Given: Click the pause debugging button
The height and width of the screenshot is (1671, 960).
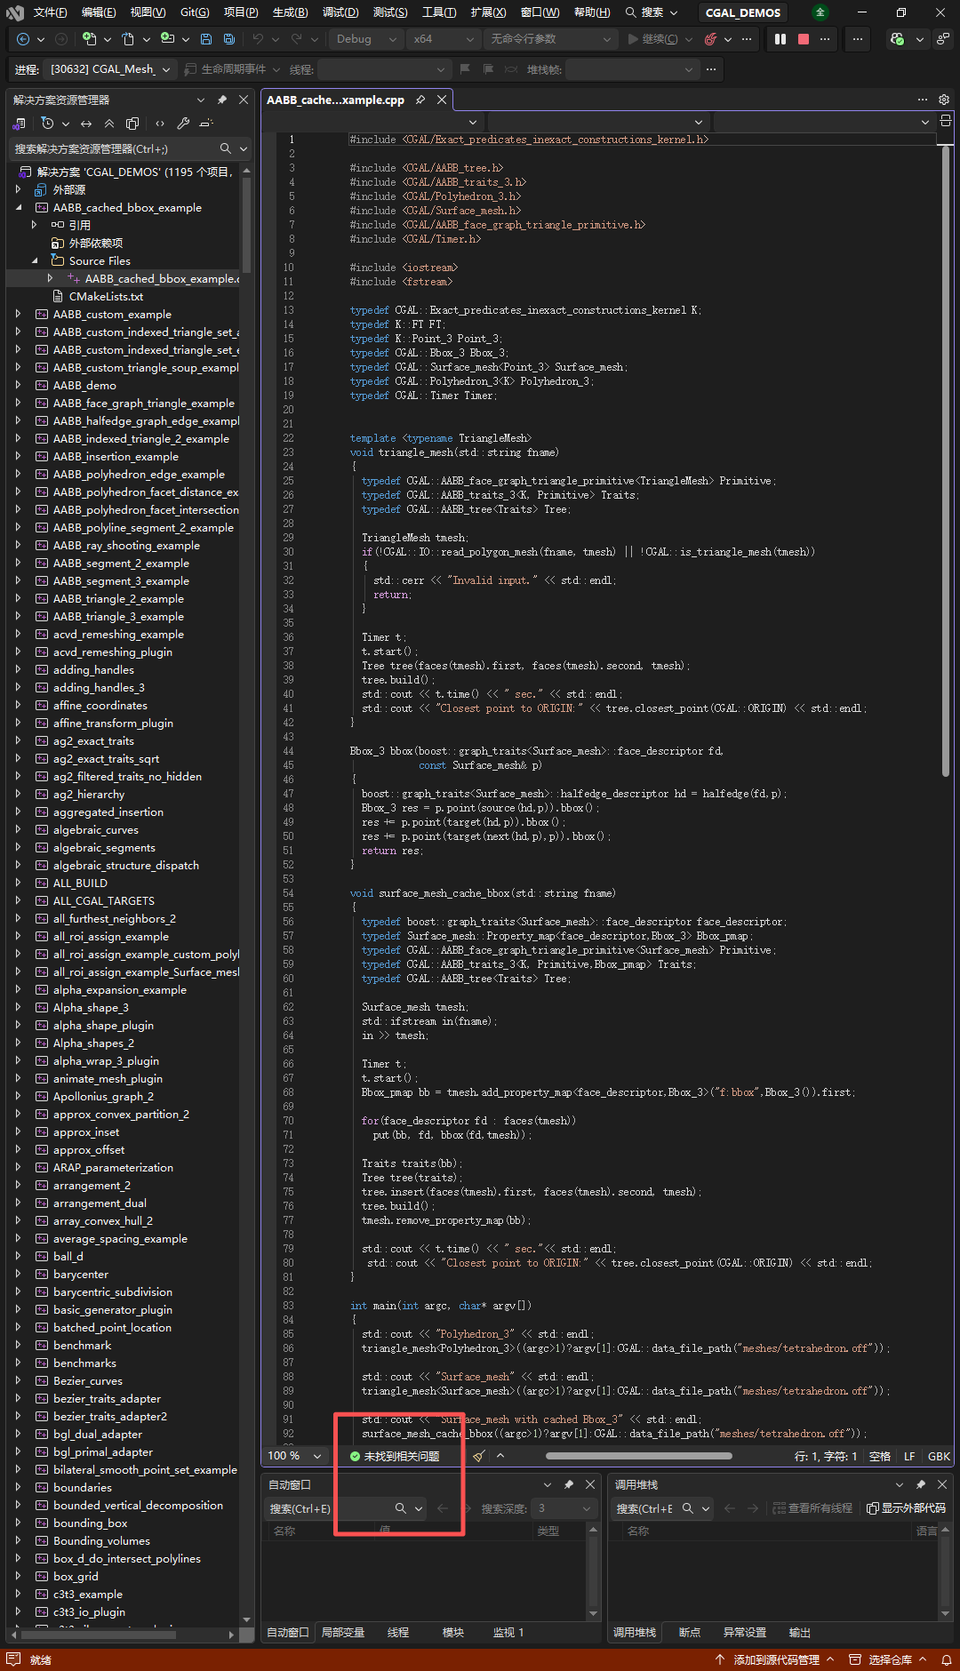Looking at the screenshot, I should point(780,39).
